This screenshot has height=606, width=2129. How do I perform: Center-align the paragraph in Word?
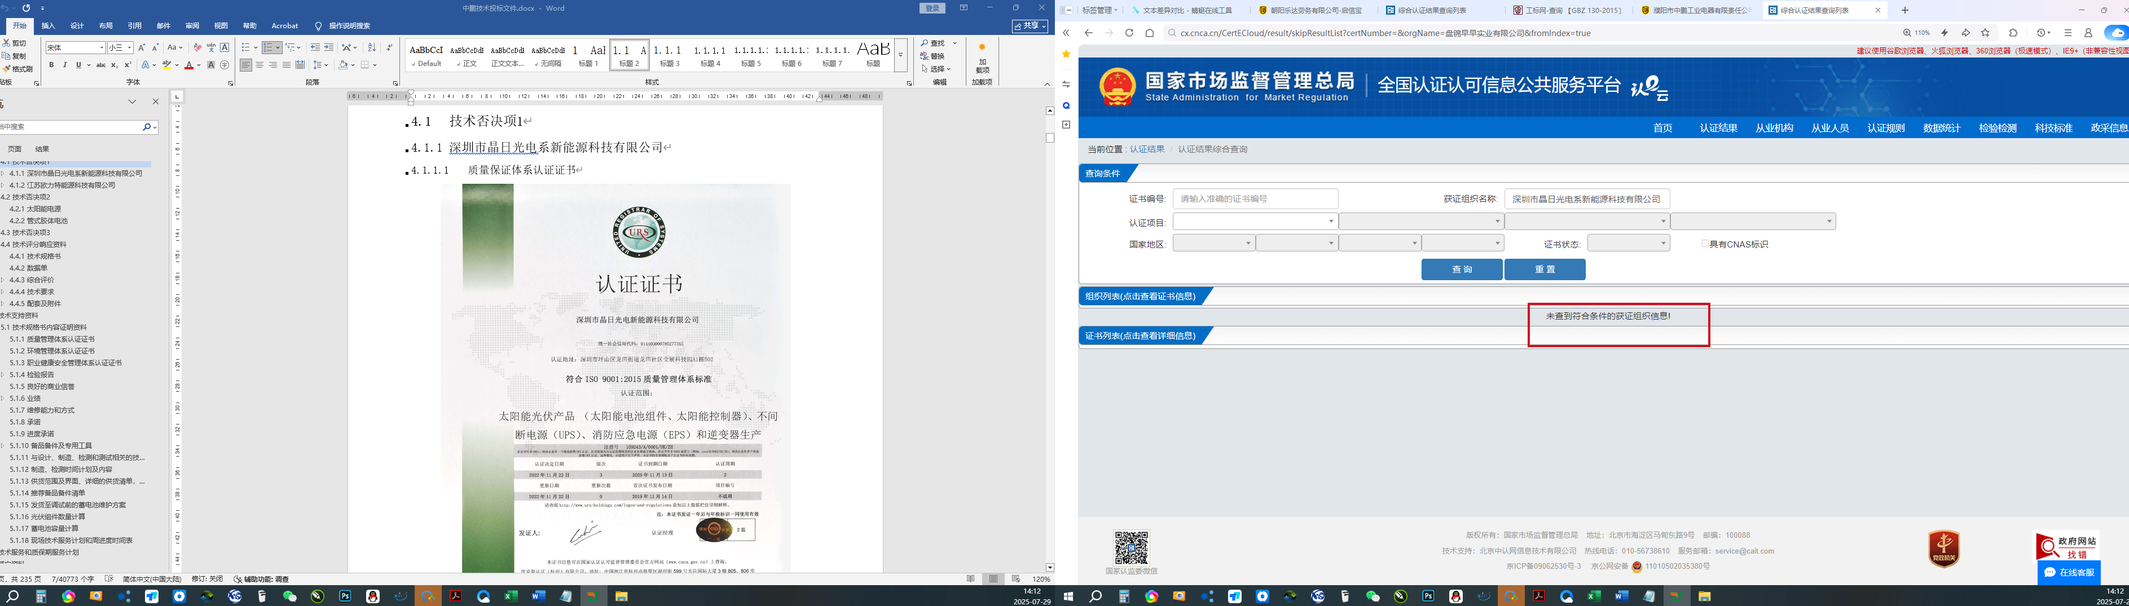coord(259,65)
